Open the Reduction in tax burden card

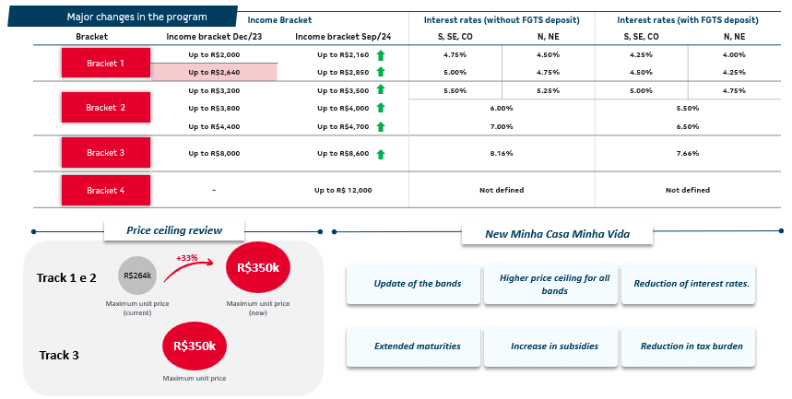pos(688,346)
